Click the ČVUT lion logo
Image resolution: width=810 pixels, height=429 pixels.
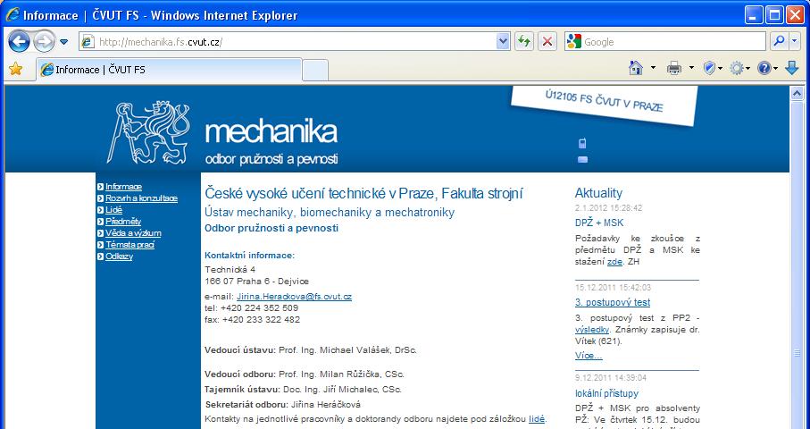click(x=149, y=132)
